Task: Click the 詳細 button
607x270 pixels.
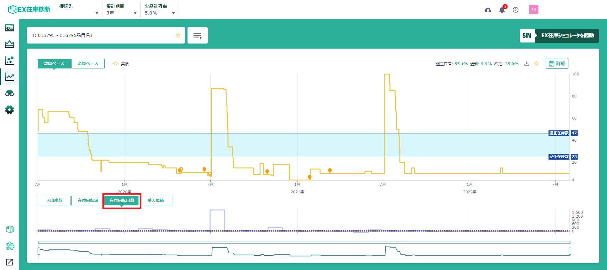Action: [557, 64]
